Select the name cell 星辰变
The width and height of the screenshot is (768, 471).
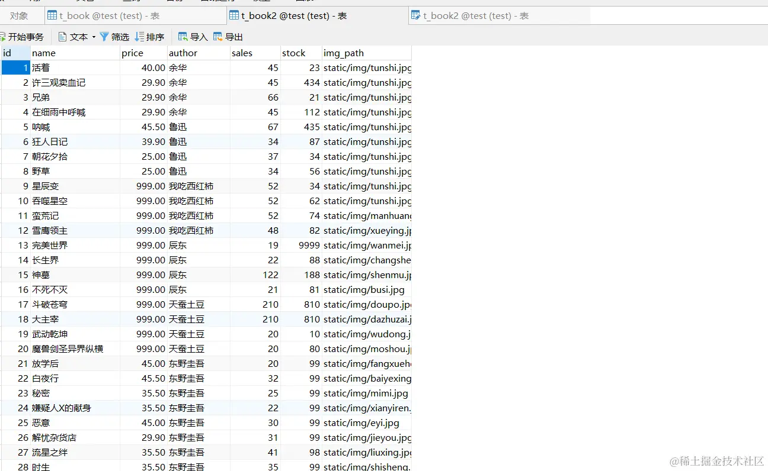click(x=75, y=186)
